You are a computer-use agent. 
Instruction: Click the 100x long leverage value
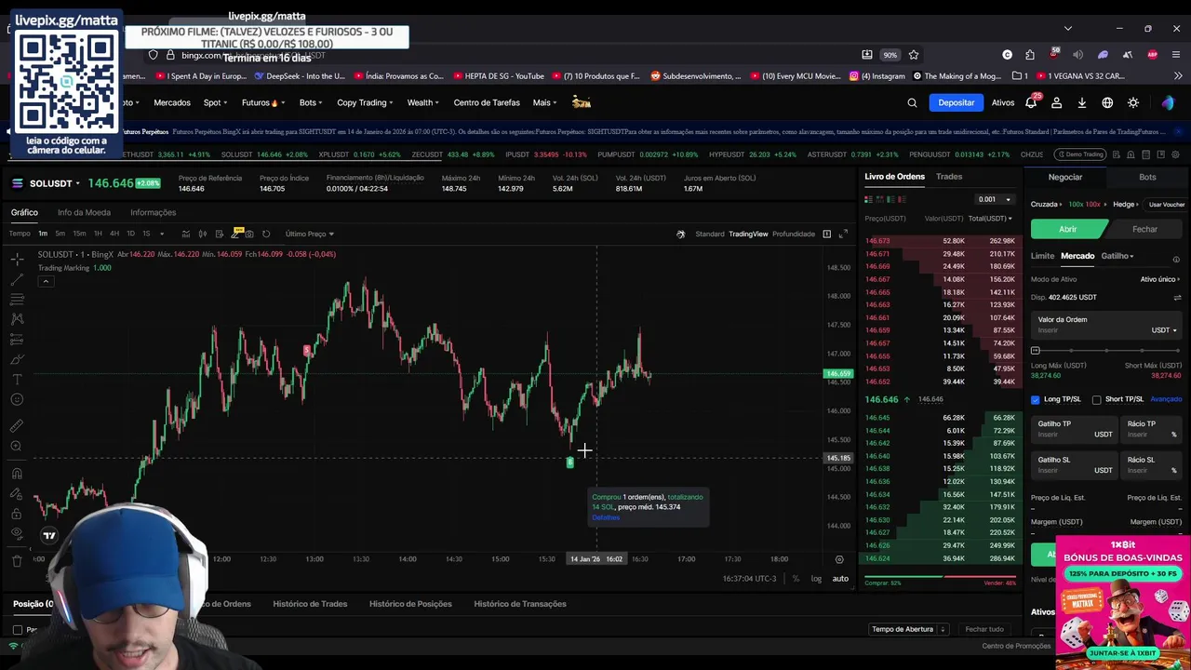tap(1076, 205)
